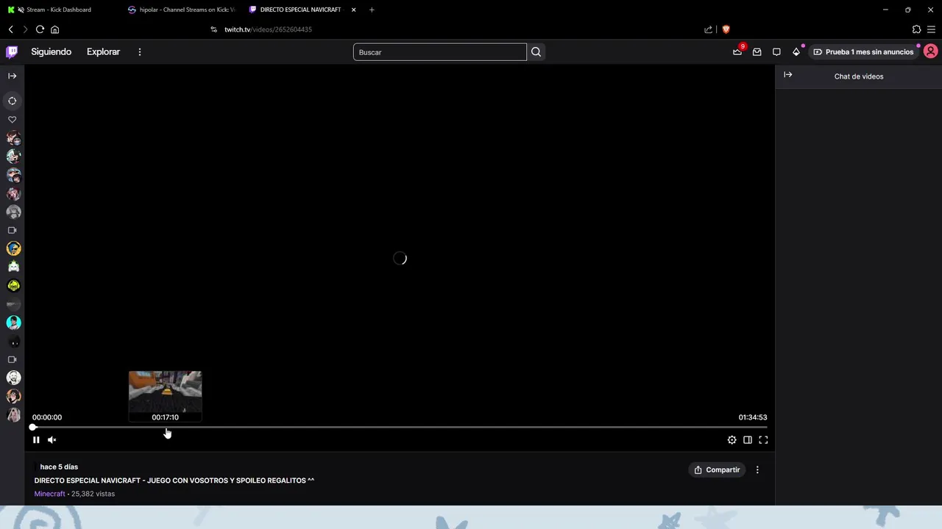Click the search magnifier button

pyautogui.click(x=536, y=52)
